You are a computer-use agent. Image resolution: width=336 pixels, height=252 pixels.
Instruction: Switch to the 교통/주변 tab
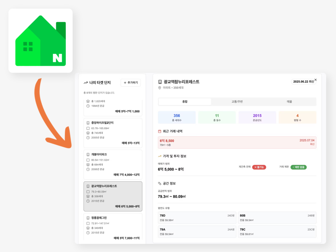click(237, 102)
